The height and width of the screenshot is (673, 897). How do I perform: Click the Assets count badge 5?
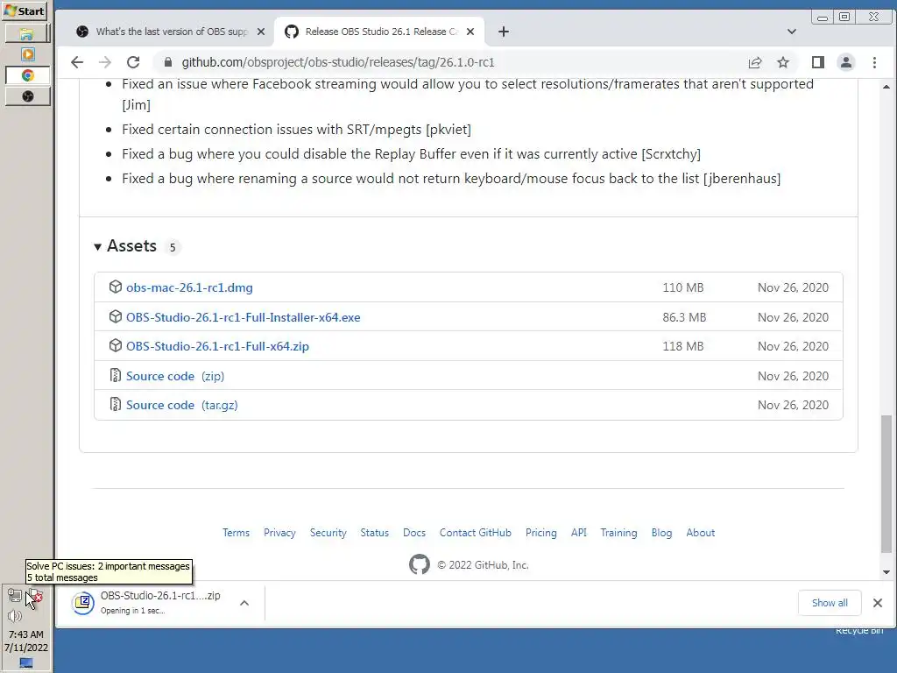tap(173, 247)
